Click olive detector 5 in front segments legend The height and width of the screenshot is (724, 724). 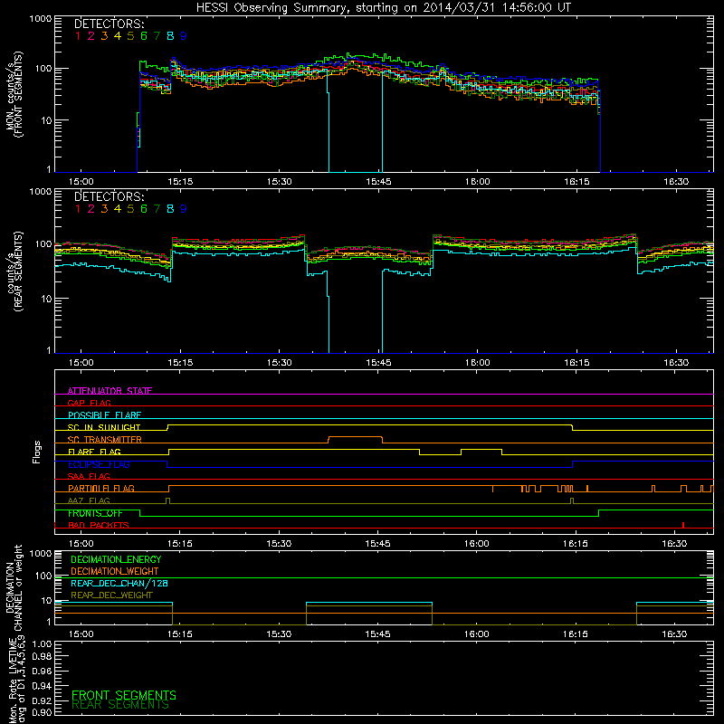130,36
